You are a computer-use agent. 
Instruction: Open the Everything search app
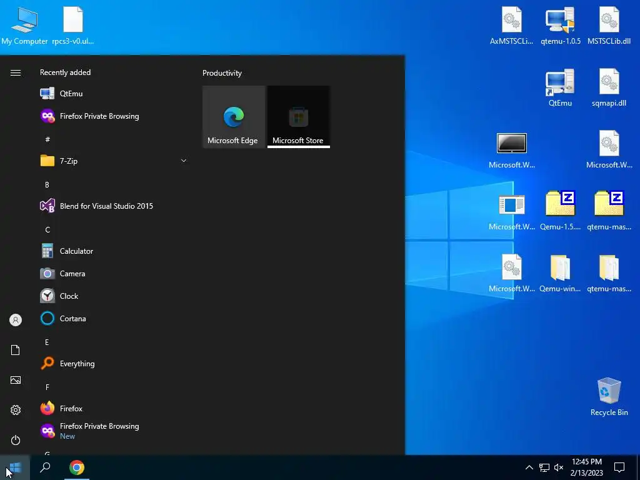[114, 363]
